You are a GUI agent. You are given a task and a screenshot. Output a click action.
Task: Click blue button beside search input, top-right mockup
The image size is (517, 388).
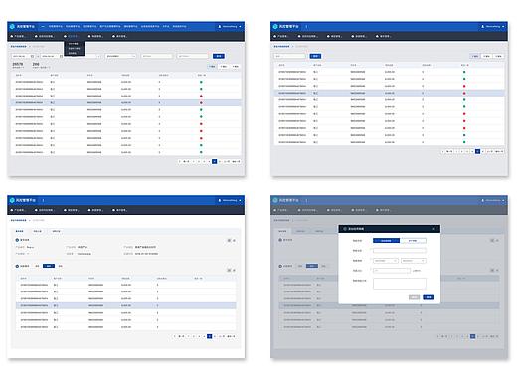(x=315, y=56)
